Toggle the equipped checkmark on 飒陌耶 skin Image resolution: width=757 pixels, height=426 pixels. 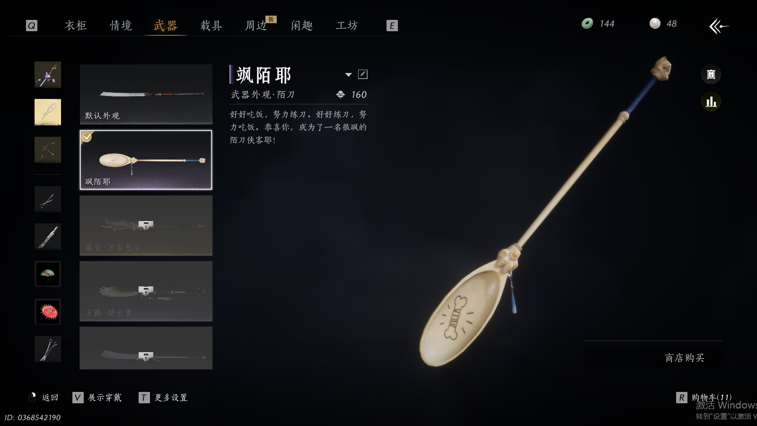87,137
